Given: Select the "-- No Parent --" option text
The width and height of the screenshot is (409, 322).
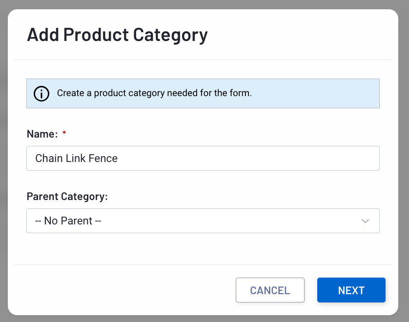Looking at the screenshot, I should click(x=68, y=221).
